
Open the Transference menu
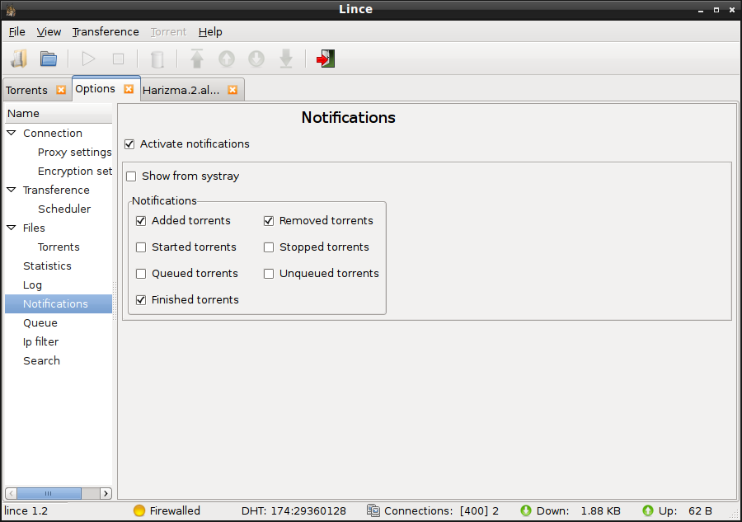[x=106, y=31]
